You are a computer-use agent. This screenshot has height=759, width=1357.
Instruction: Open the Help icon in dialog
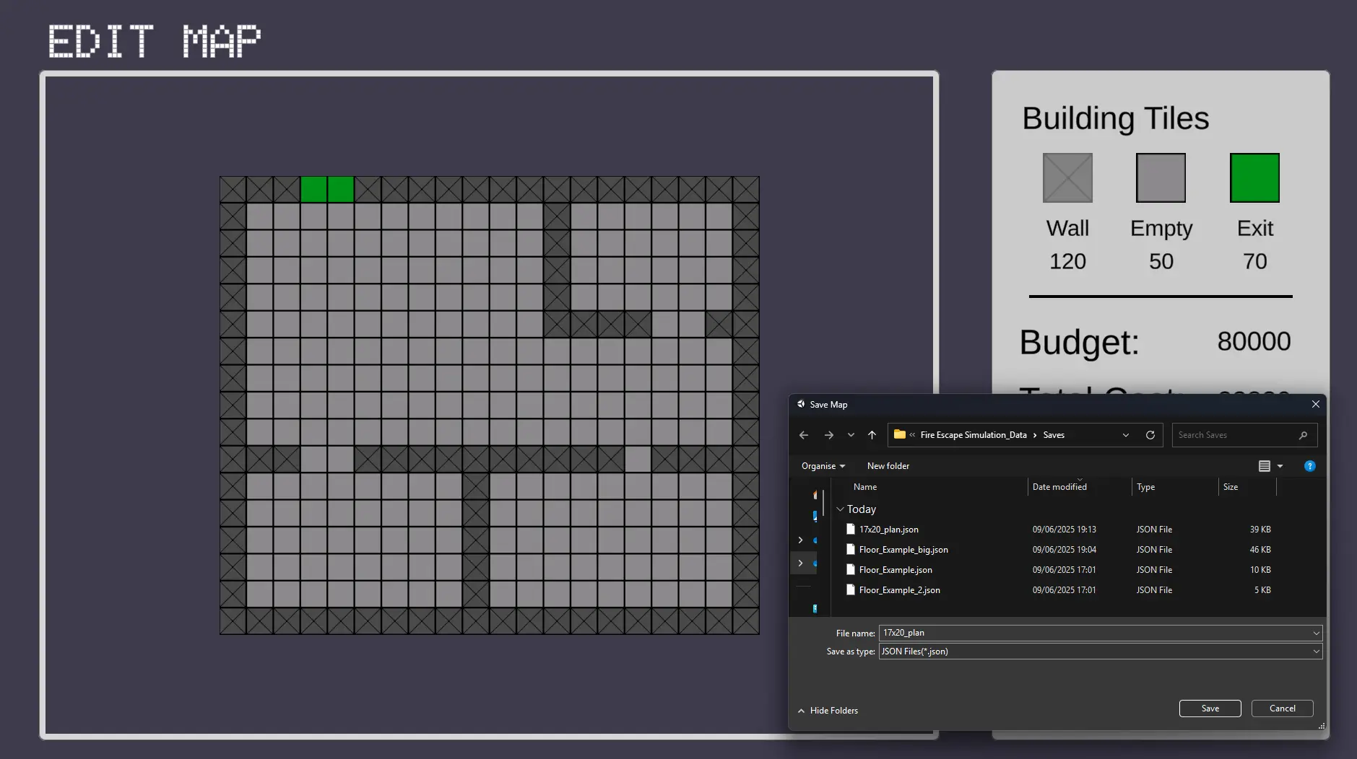pyautogui.click(x=1309, y=466)
